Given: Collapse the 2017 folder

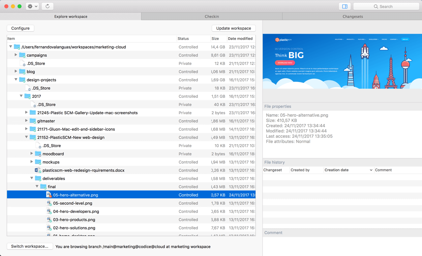Looking at the screenshot, I should click(x=21, y=96).
